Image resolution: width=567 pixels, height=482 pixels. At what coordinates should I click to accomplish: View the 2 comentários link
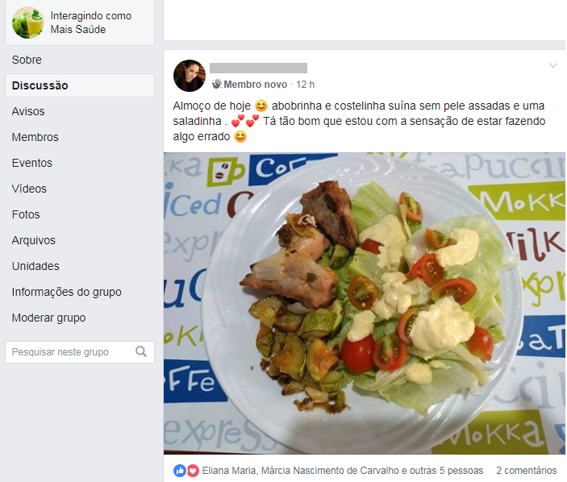coord(527,471)
